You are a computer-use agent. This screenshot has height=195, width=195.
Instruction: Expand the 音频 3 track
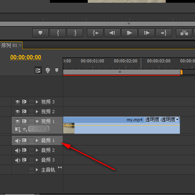tap(37, 160)
